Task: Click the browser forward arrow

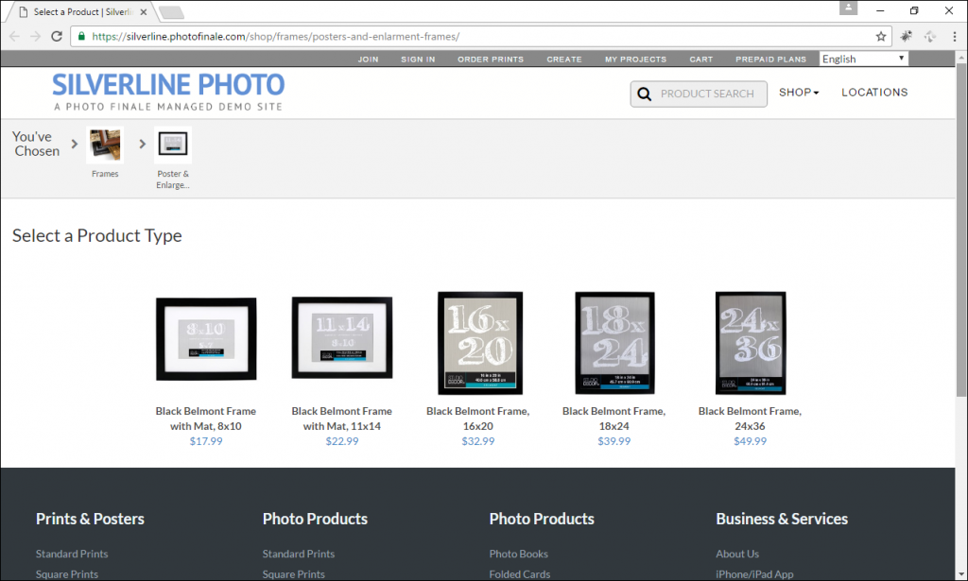Action: [x=35, y=37]
